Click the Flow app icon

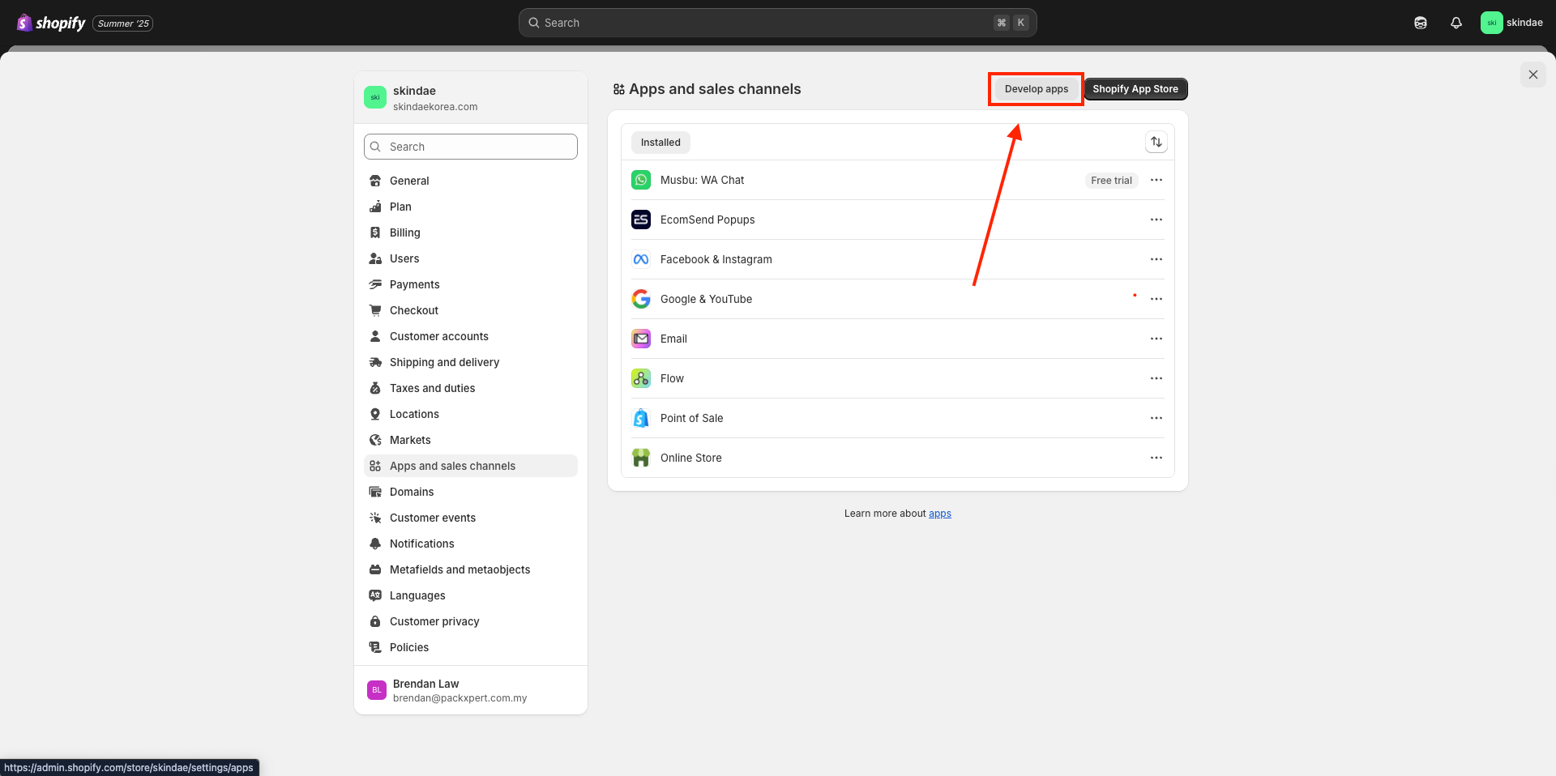pyautogui.click(x=641, y=378)
